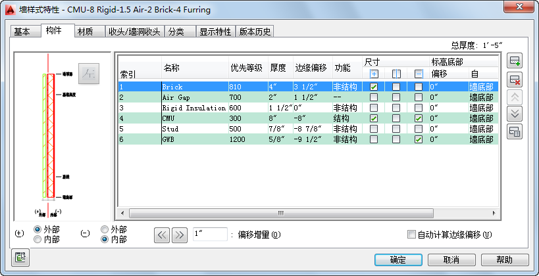This screenshot has width=539, height=276.
Task: Click the 优先等级 column header
Action: pos(248,68)
